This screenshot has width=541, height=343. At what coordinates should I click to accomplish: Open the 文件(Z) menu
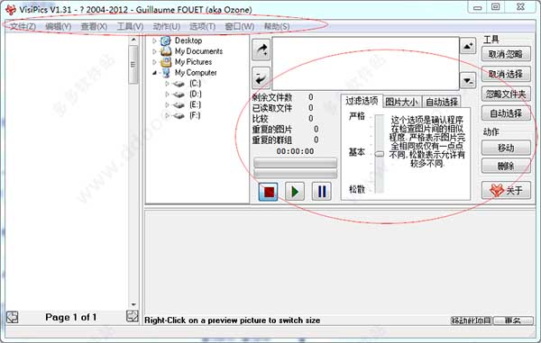(x=23, y=26)
